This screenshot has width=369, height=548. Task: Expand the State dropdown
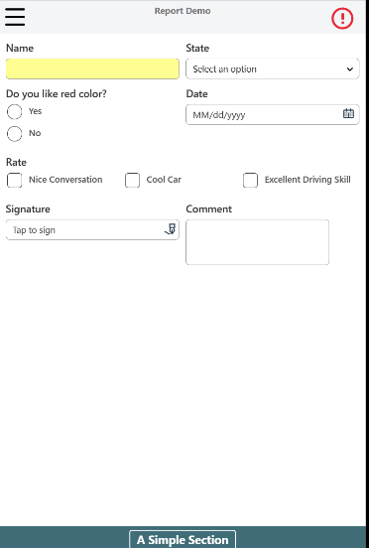(x=273, y=68)
